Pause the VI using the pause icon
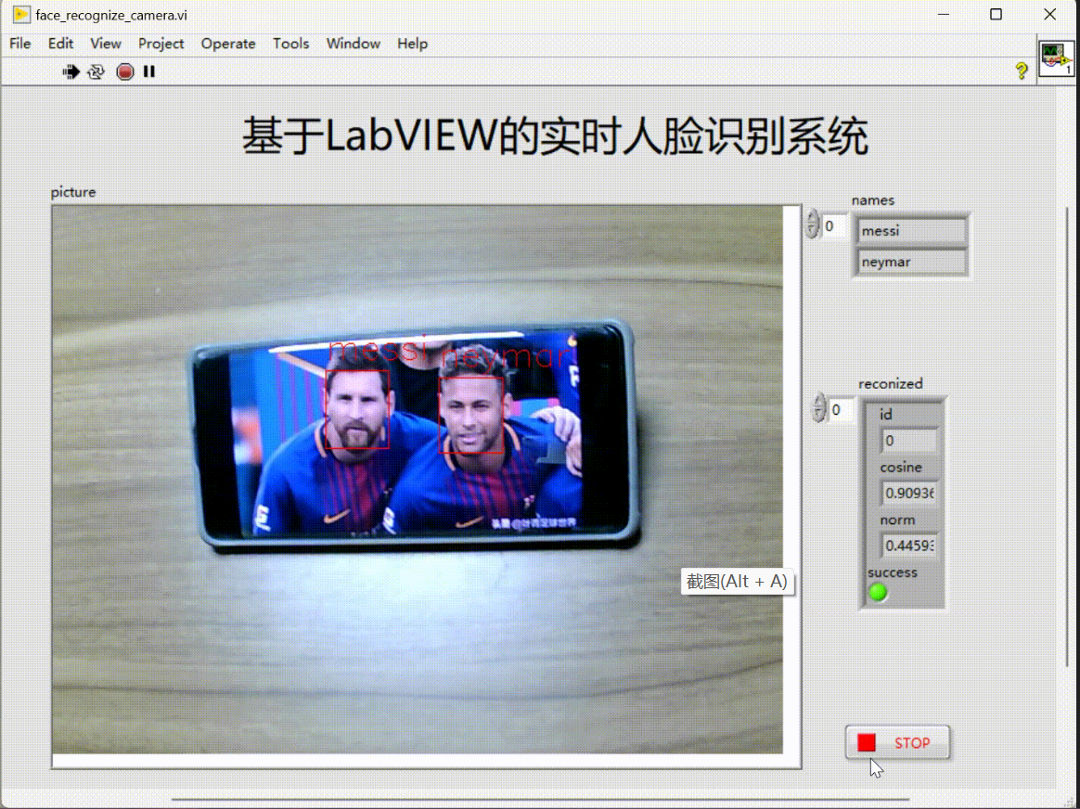Viewport: 1080px width, 809px height. pos(148,71)
